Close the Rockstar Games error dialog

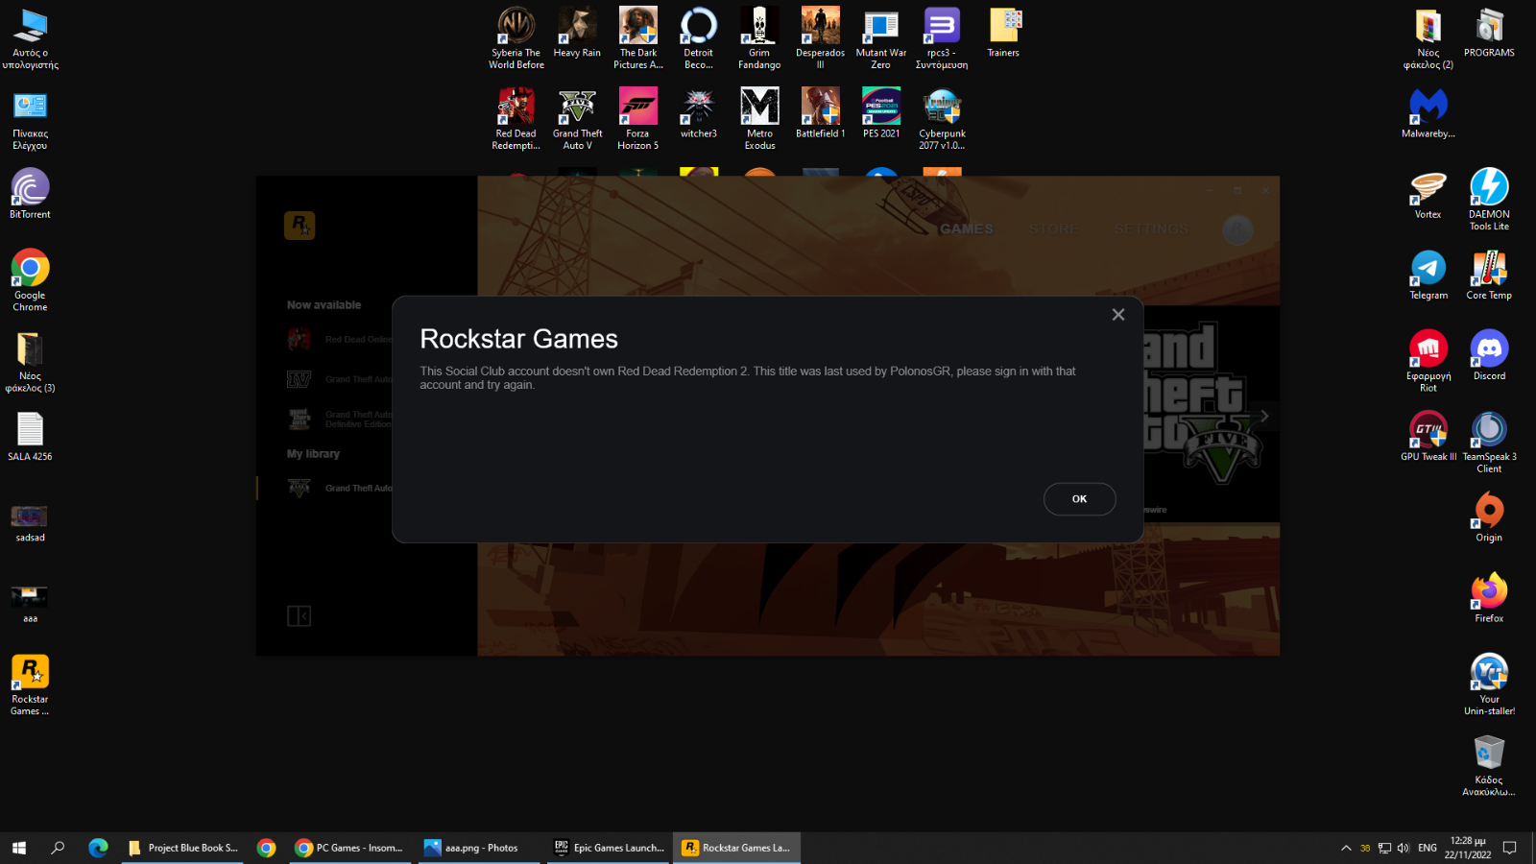[1118, 315]
